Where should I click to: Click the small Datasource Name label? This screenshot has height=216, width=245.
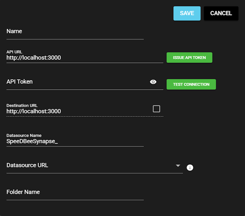[x=24, y=135]
